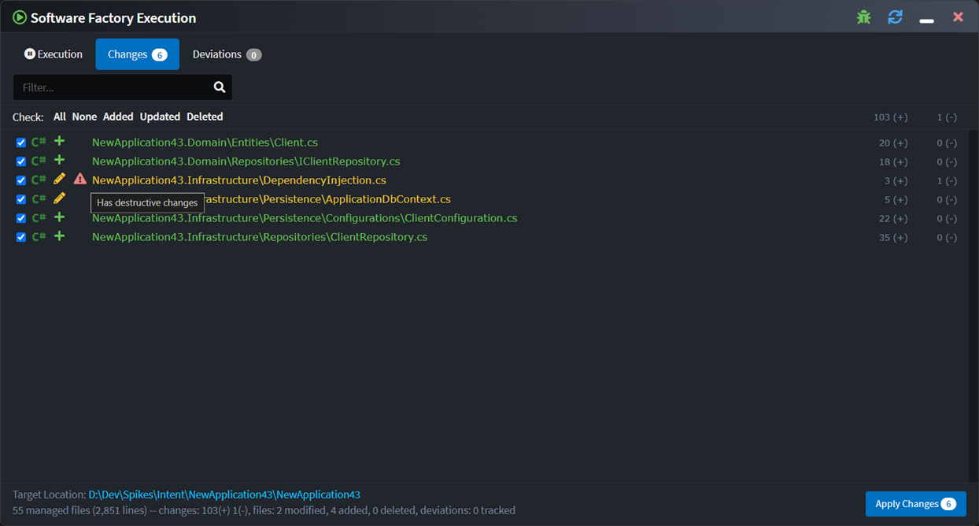The height and width of the screenshot is (526, 979).
Task: Click inside the Filter text field
Action: pyautogui.click(x=110, y=87)
